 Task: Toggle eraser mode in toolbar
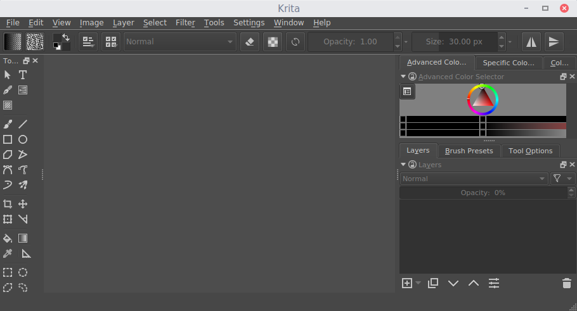click(249, 42)
